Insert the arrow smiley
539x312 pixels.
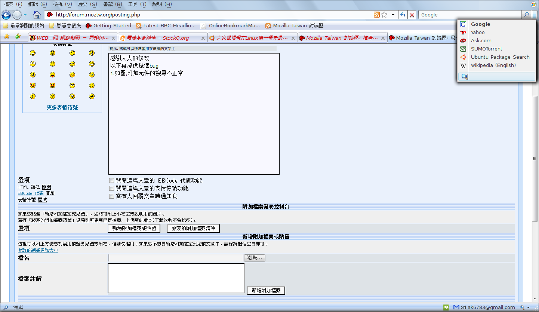pyautogui.click(x=92, y=97)
